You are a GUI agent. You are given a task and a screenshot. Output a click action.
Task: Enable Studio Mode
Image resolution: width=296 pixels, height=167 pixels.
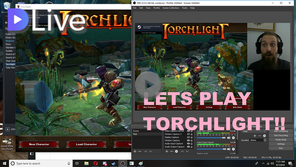[x=281, y=140]
